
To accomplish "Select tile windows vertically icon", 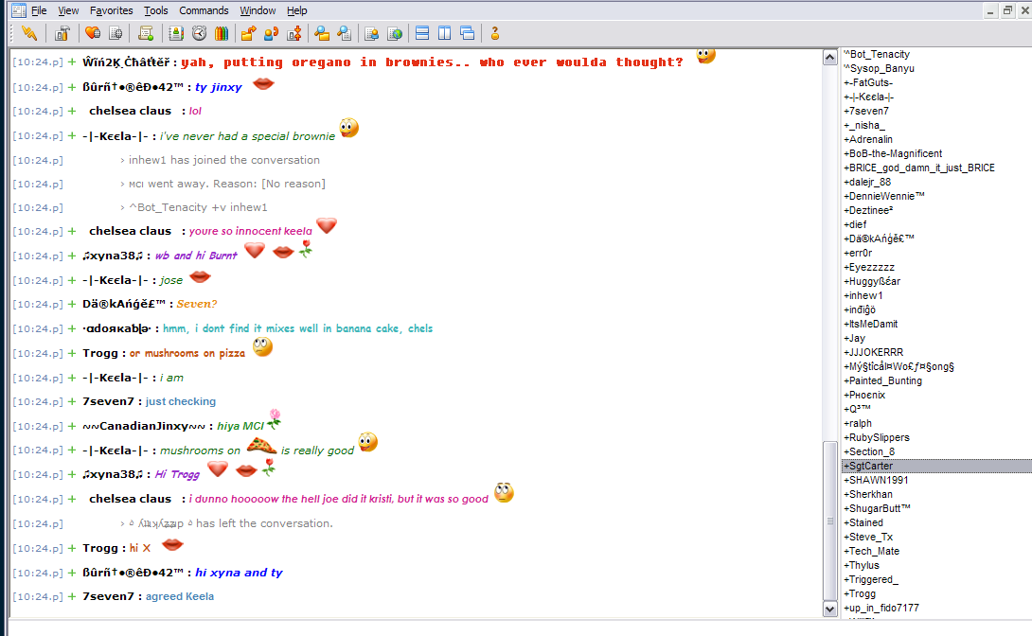I will click(445, 33).
